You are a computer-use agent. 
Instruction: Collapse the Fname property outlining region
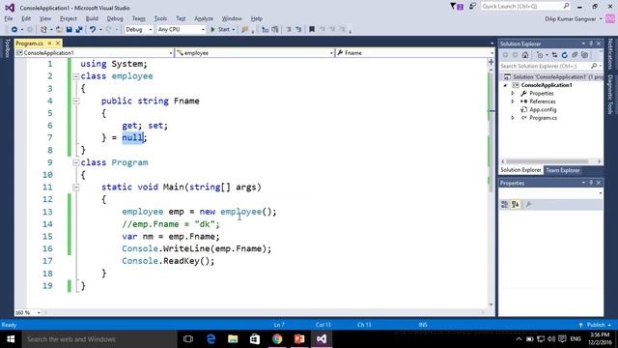click(76, 101)
